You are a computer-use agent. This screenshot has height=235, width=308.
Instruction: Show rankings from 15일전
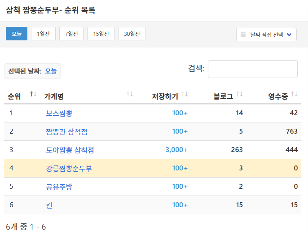[x=101, y=34]
